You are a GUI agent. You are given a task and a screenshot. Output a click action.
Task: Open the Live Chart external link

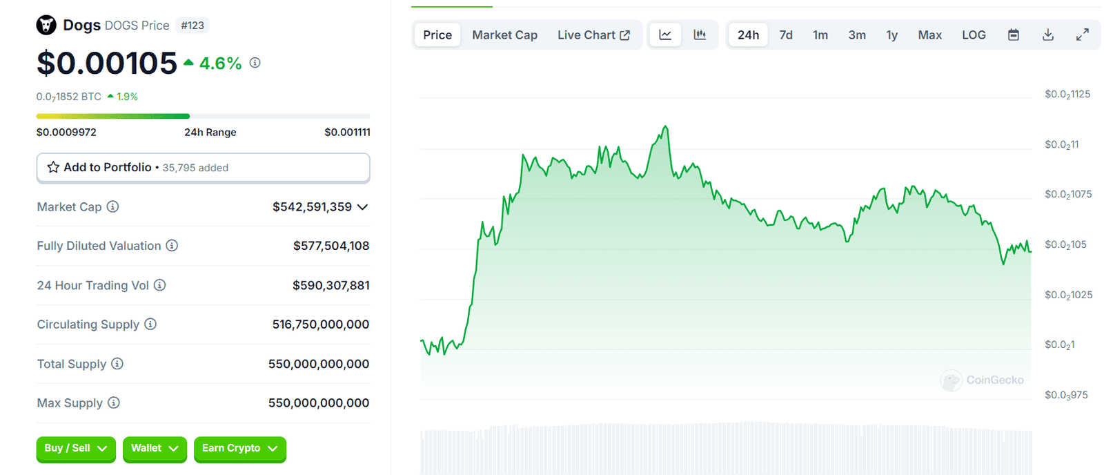(594, 35)
